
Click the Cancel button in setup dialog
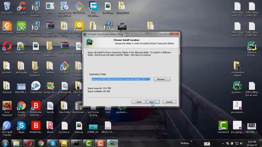pos(169,102)
